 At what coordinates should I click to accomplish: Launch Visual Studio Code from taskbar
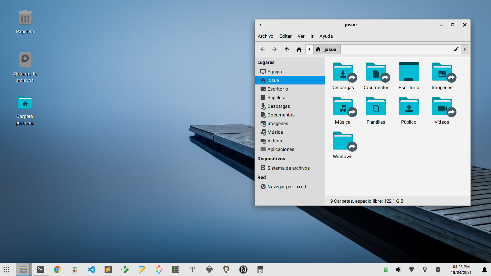tap(91, 270)
